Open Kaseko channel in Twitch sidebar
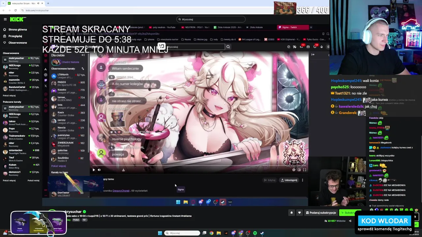 coord(68,91)
